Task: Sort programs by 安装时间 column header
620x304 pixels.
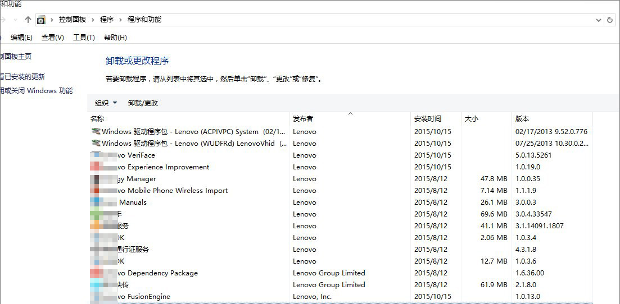Action: coord(428,119)
